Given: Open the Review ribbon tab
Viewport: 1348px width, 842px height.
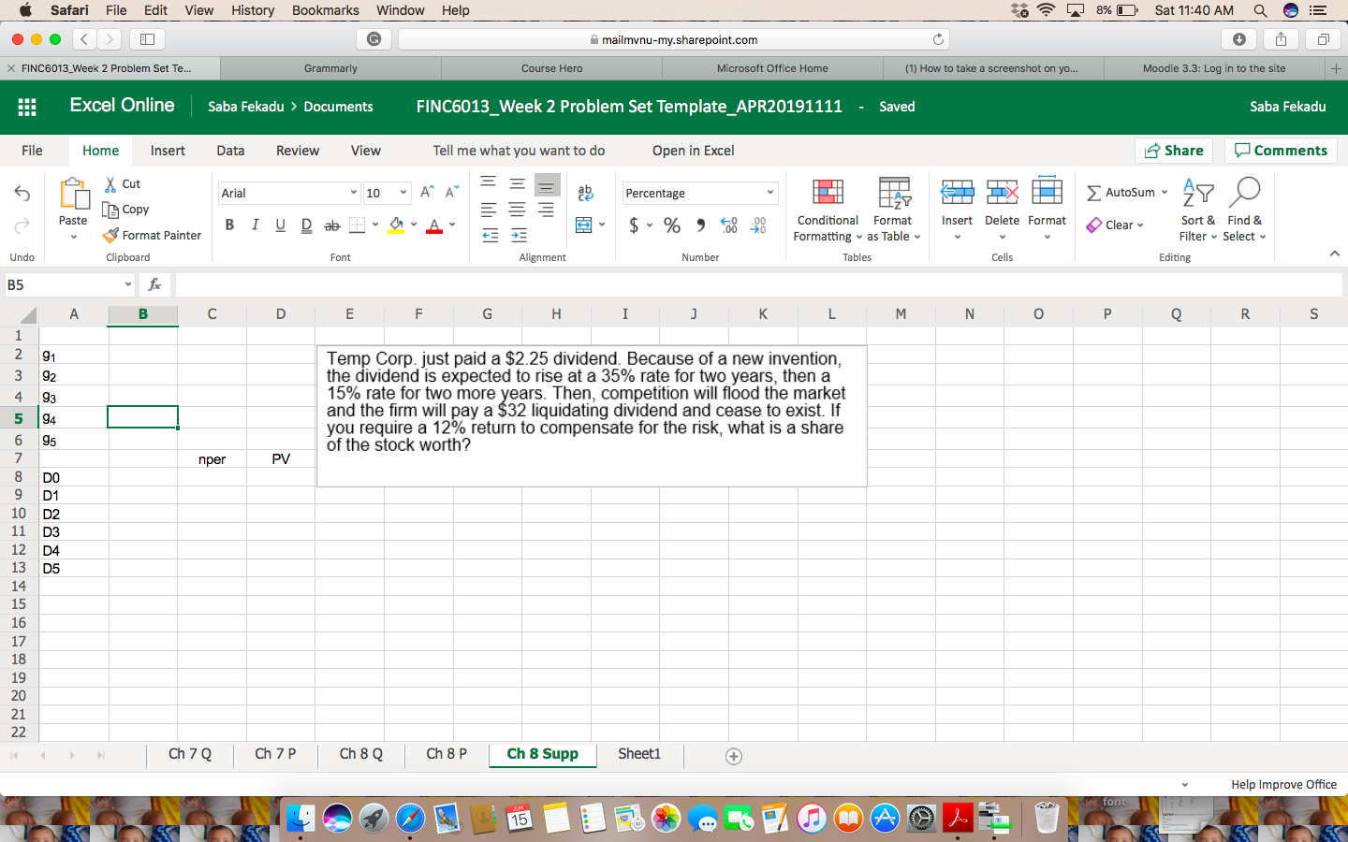Looking at the screenshot, I should pyautogui.click(x=297, y=151).
